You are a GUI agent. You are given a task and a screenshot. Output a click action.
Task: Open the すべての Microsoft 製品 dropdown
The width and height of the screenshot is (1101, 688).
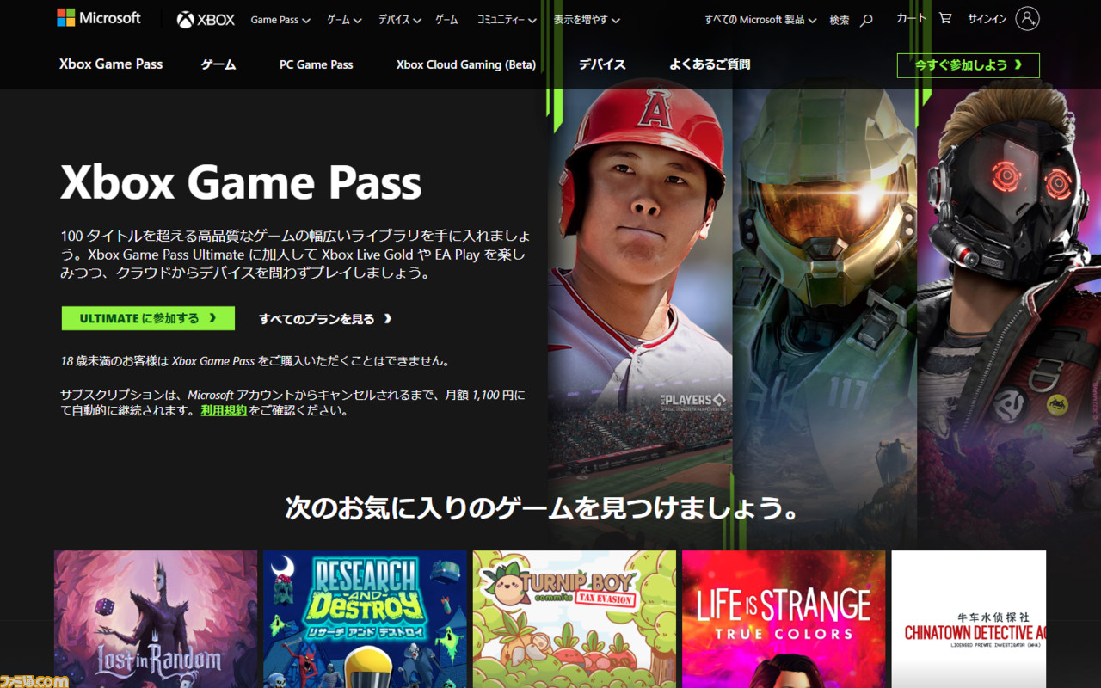(x=760, y=20)
